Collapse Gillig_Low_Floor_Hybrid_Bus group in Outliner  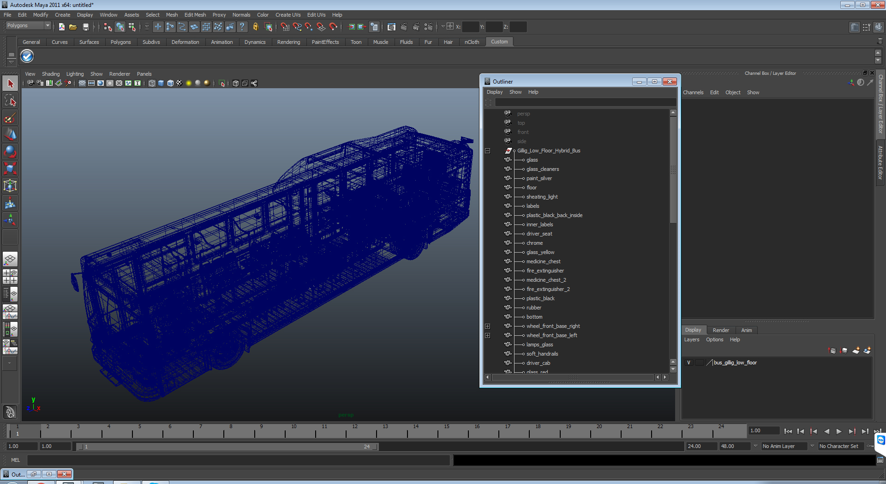pyautogui.click(x=487, y=151)
